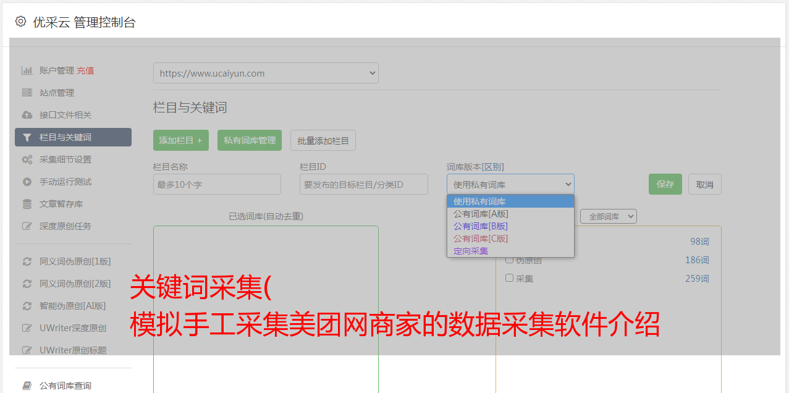
Task: Click the 259词 count
Action: [697, 279]
